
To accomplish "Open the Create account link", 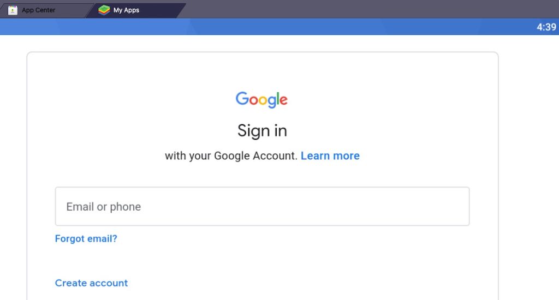I will pos(91,283).
